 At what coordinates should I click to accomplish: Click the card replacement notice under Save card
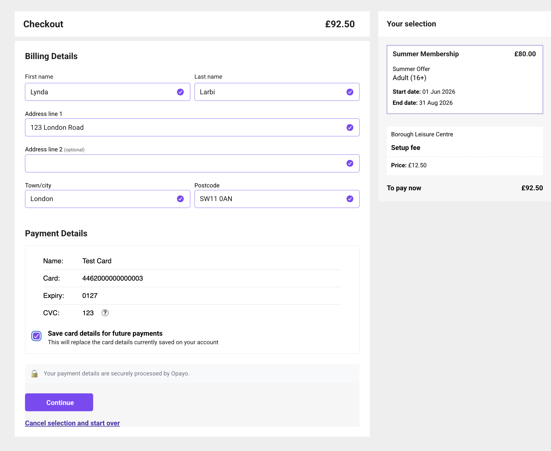[x=133, y=342]
